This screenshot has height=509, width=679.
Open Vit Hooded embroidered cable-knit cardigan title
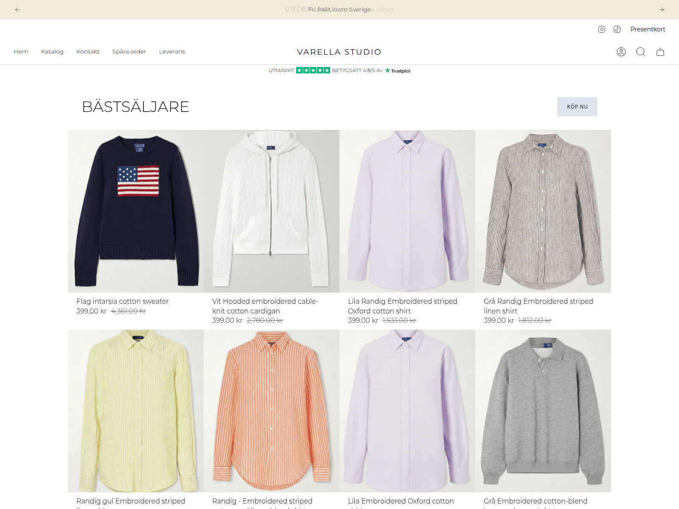(x=265, y=306)
